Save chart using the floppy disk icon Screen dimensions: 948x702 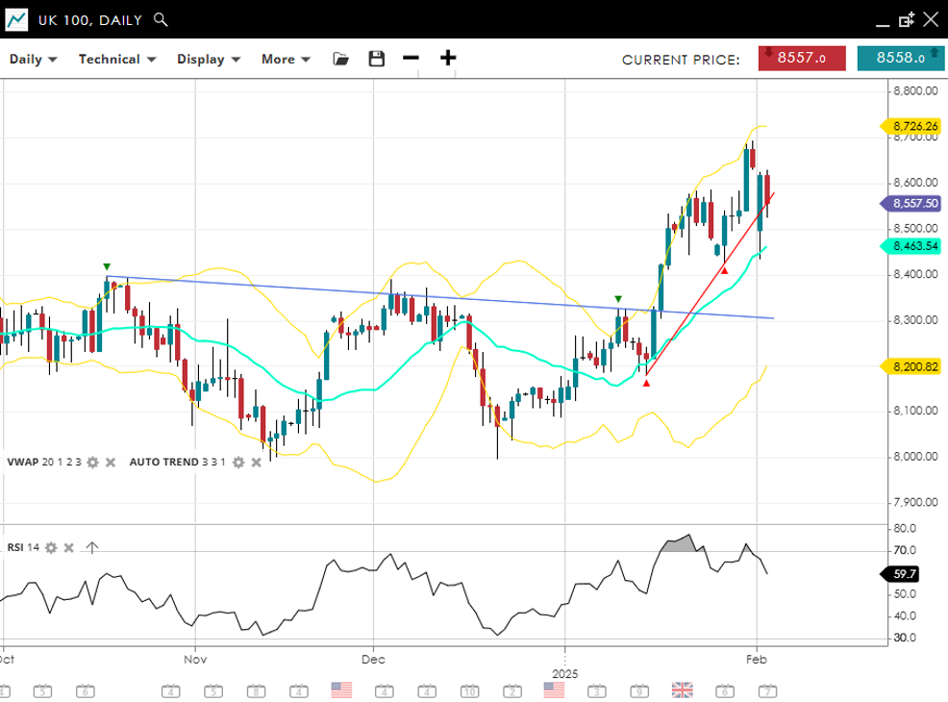[x=376, y=59]
